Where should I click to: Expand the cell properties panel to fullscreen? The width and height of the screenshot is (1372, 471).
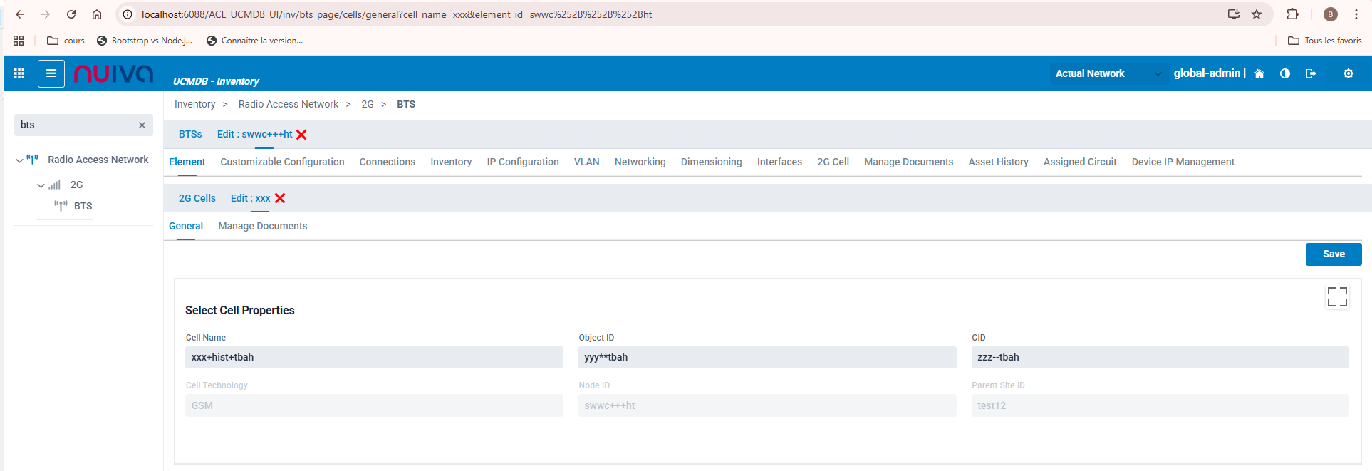[1337, 296]
